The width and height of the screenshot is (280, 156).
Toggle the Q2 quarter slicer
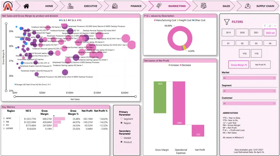[242, 43]
